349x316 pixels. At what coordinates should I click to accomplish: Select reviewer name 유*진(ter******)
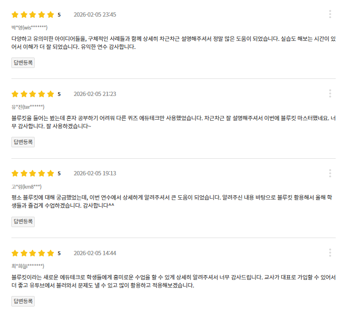point(28,107)
